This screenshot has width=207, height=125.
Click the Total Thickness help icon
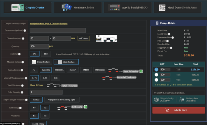point(22,86)
